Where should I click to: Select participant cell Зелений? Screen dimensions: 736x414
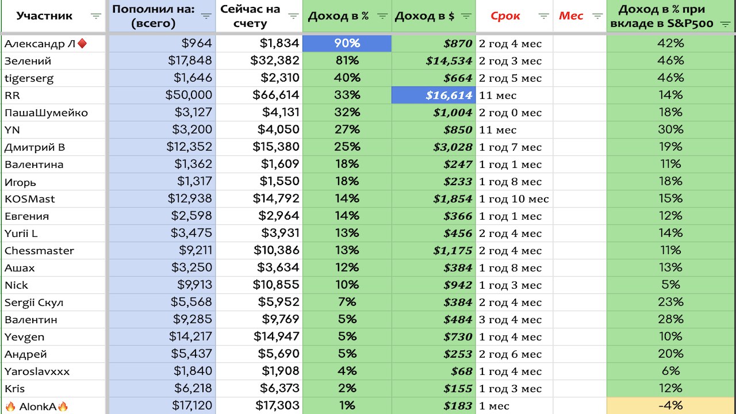pos(53,60)
